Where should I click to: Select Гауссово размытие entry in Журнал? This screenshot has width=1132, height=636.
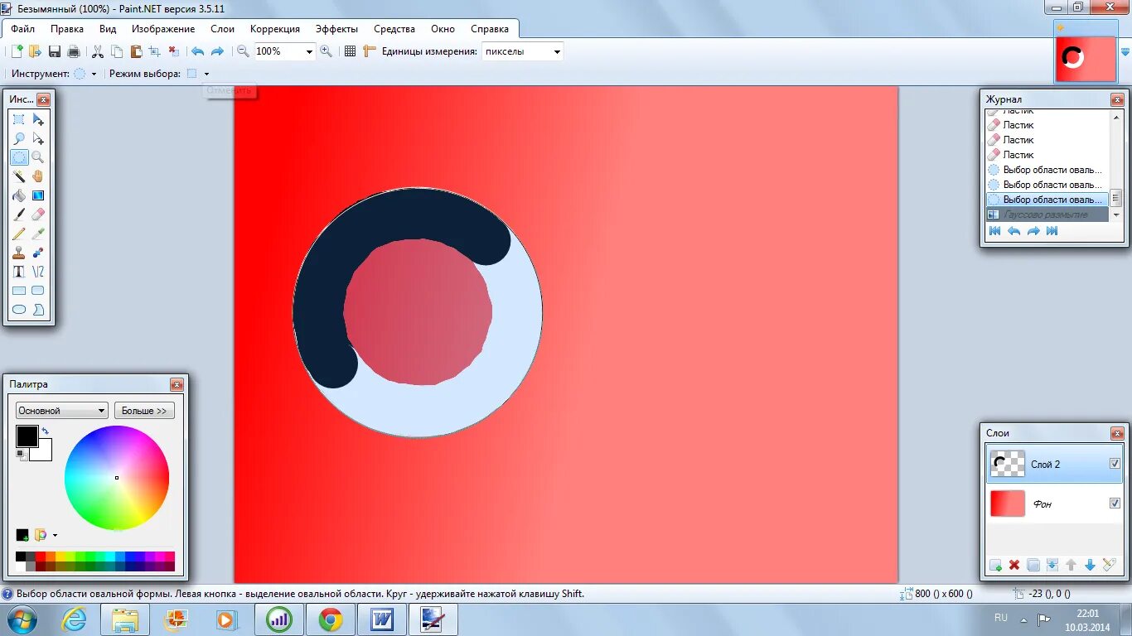pos(1047,214)
